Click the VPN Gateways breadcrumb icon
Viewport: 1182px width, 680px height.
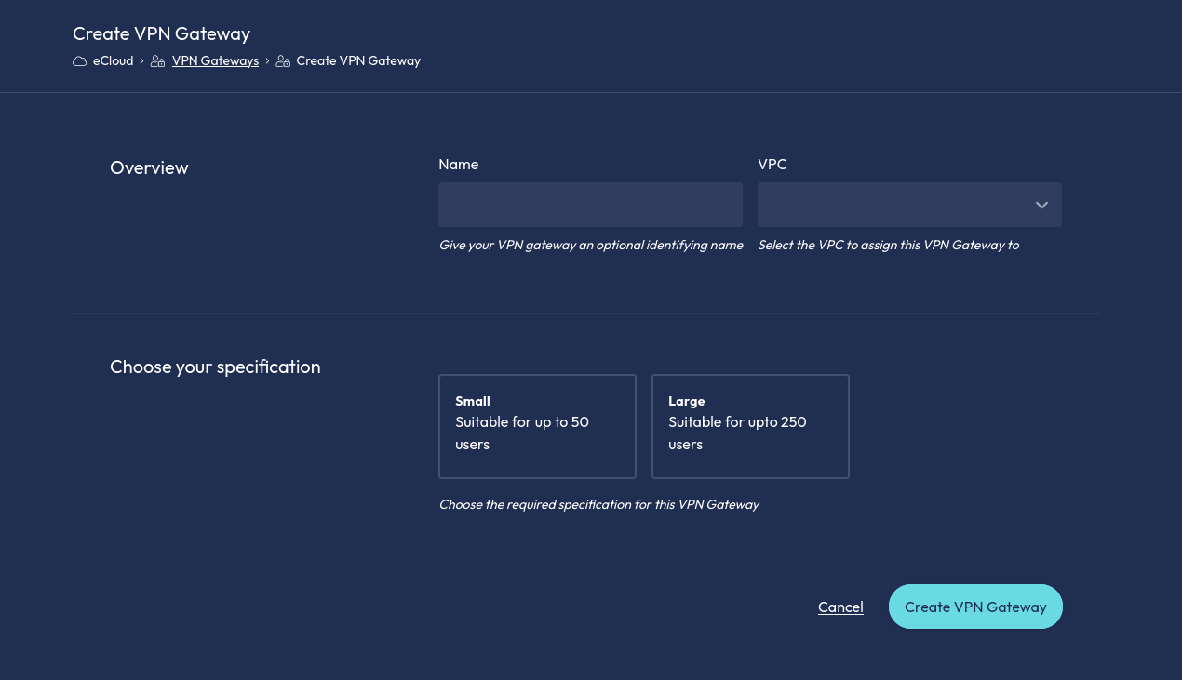158,60
